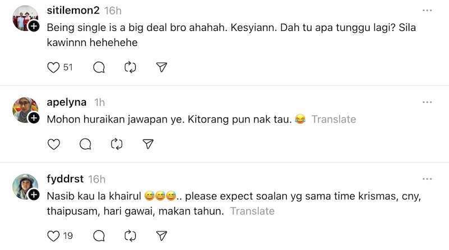Reply to apelyna's comment
The height and width of the screenshot is (250, 449).
pyautogui.click(x=85, y=144)
